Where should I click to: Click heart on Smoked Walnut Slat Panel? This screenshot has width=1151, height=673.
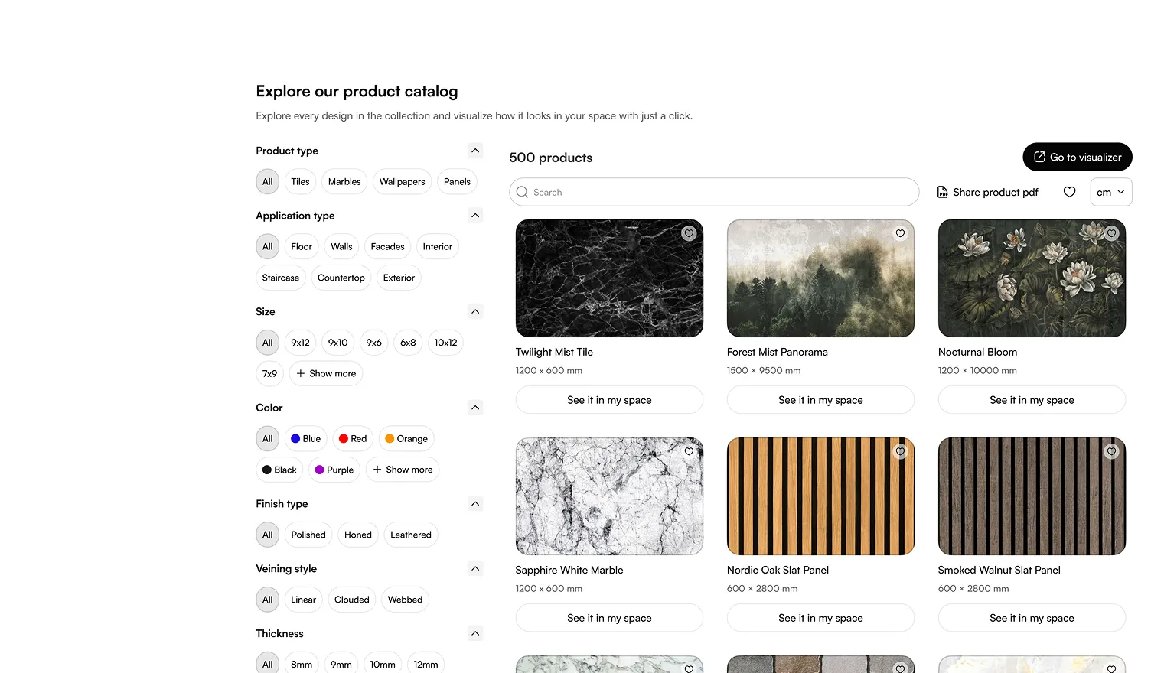[x=1111, y=452]
